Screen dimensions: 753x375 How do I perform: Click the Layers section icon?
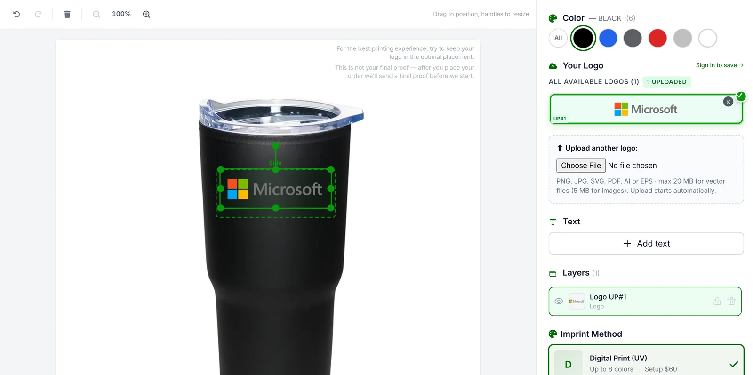coord(553,274)
